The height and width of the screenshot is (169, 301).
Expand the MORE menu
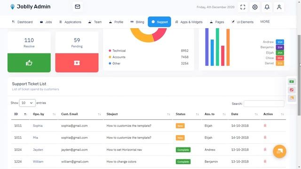pos(265,22)
